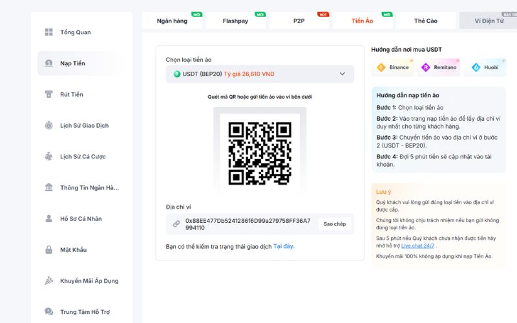Click the link icon beside wallet address

click(x=176, y=224)
